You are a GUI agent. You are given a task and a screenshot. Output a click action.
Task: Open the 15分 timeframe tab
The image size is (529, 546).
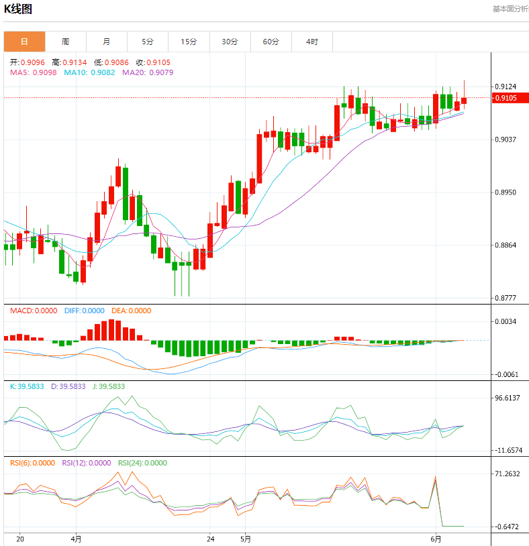[x=189, y=42]
